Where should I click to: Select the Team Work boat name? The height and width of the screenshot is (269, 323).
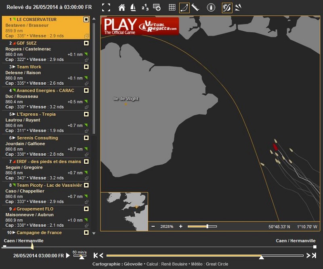pos(29,67)
